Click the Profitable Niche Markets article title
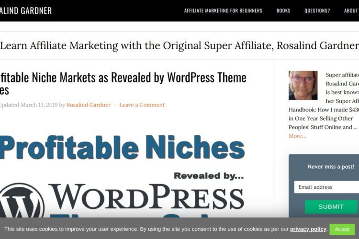359x239 pixels. click(x=123, y=84)
